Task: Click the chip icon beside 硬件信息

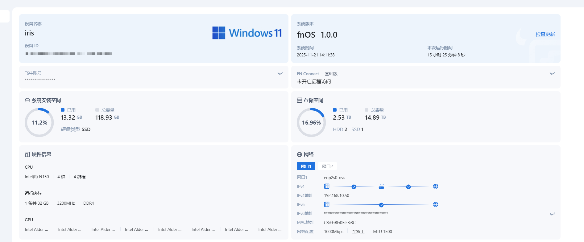Action: point(27,154)
